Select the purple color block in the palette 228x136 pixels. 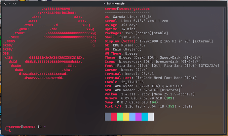(138, 117)
